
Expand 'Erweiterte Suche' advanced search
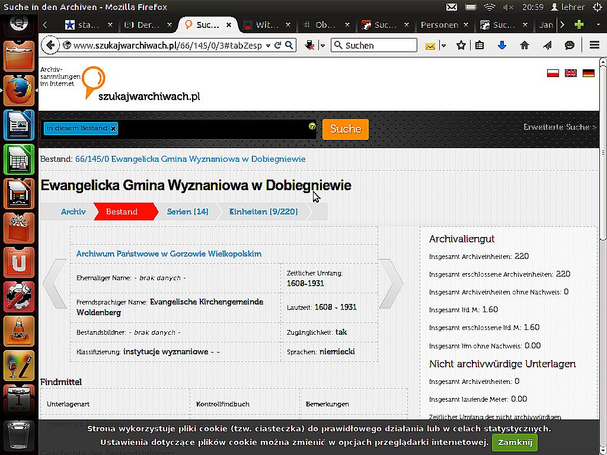[560, 127]
